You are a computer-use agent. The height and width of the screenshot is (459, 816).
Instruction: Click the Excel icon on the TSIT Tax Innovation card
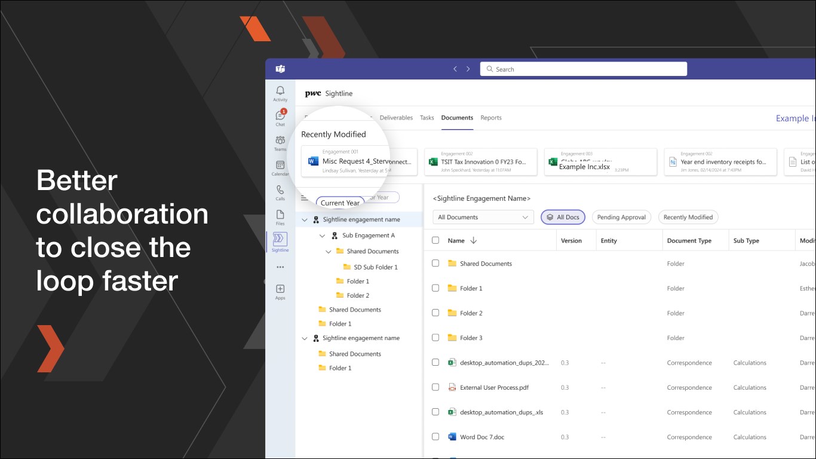[x=434, y=162]
